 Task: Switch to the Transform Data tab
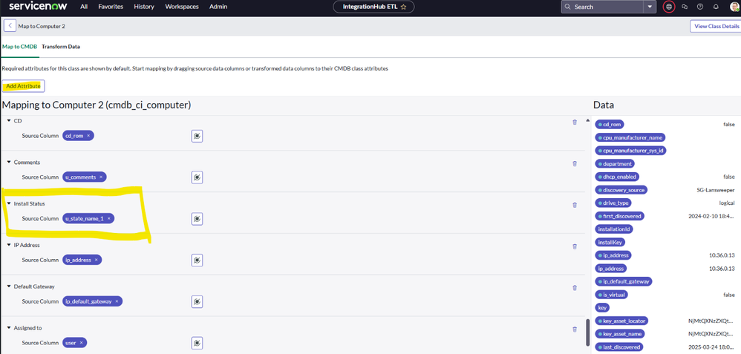(x=61, y=47)
